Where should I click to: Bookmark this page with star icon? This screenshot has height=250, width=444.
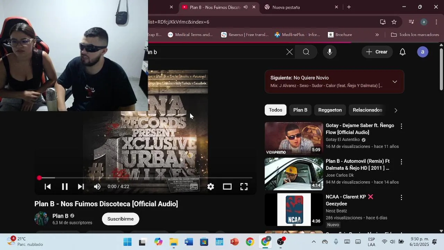click(x=394, y=22)
